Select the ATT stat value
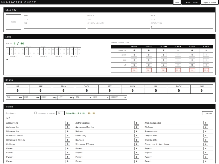The width and height of the screenshot is (219, 164). click(109, 91)
